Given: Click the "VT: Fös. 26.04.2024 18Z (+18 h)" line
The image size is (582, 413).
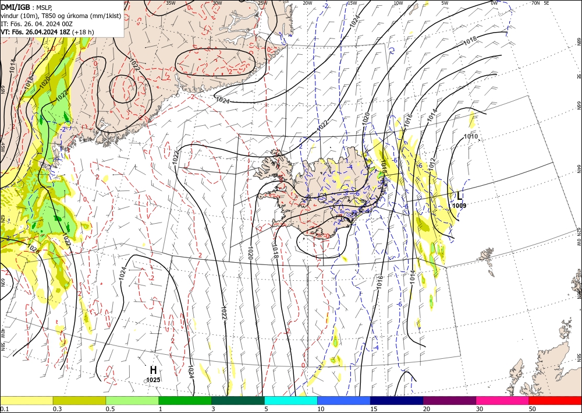Looking at the screenshot, I should 47,32.
